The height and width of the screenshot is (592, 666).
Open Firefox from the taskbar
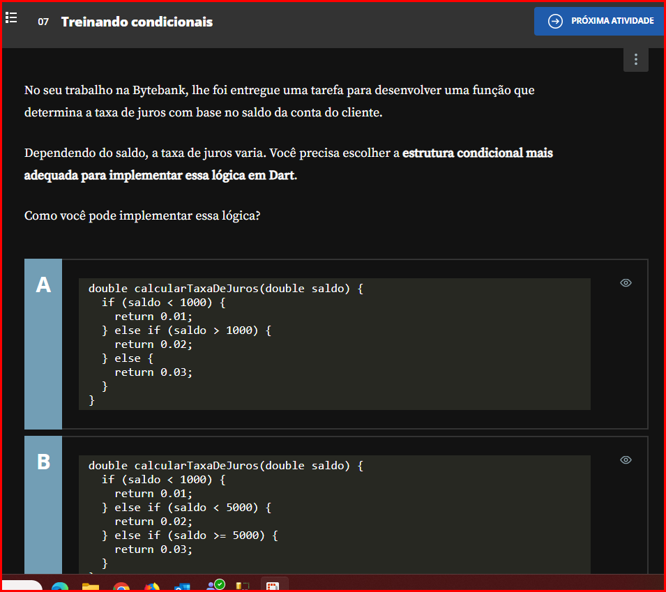click(151, 587)
